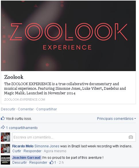Open the Simonne Jones tagged name
The height and width of the screenshot is (168, 139).
click(47, 146)
